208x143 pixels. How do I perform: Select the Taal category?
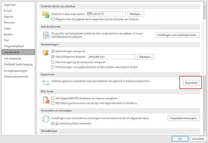(18, 40)
